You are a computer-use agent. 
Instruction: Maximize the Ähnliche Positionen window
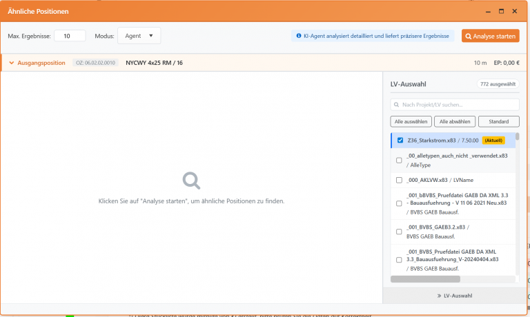pyautogui.click(x=501, y=11)
